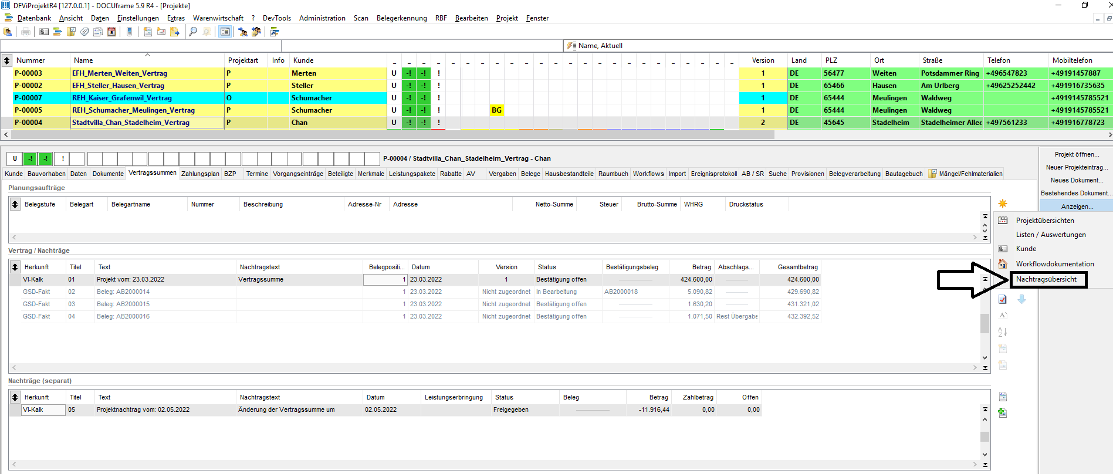The width and height of the screenshot is (1113, 474).
Task: Click the Anzeigen... button
Action: coord(1077,206)
